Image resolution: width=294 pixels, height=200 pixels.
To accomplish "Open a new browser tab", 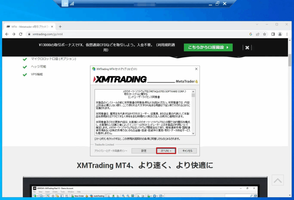I will click(60, 27).
